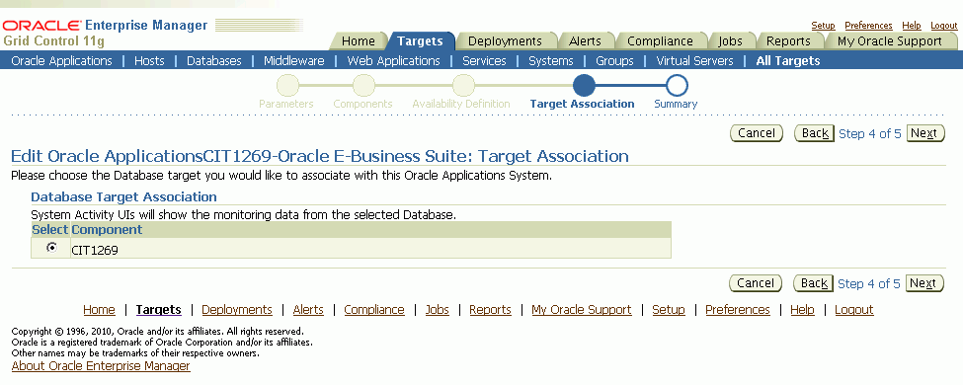Open footer My Oracle Support link
Screen dimensions: 963x385
(582, 309)
